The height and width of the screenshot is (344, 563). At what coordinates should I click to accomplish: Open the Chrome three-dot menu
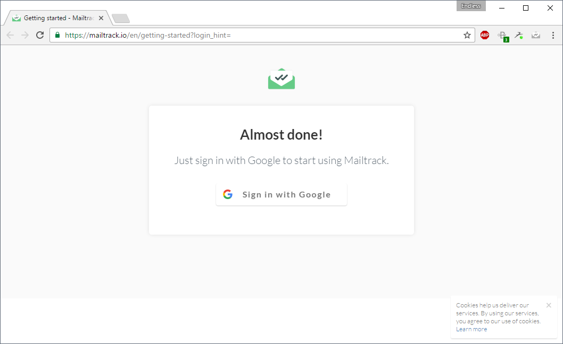tap(553, 35)
